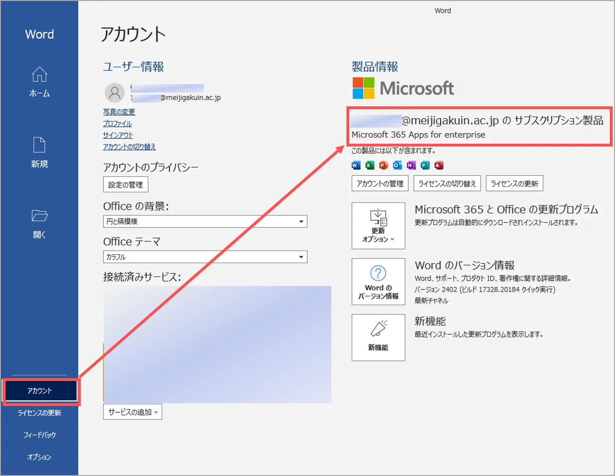Click the Microsoft 365 Apps for enterprise text

pyautogui.click(x=418, y=135)
